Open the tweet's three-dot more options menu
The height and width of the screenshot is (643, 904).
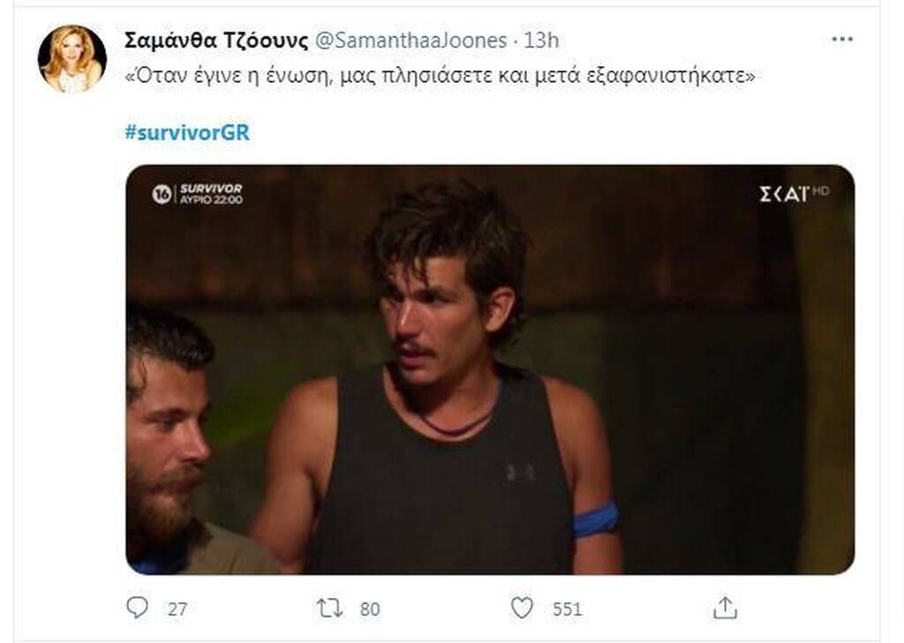[x=842, y=39]
